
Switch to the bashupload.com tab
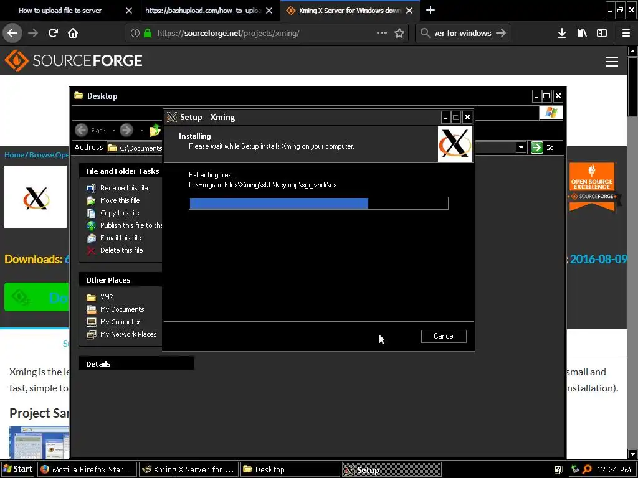click(202, 11)
